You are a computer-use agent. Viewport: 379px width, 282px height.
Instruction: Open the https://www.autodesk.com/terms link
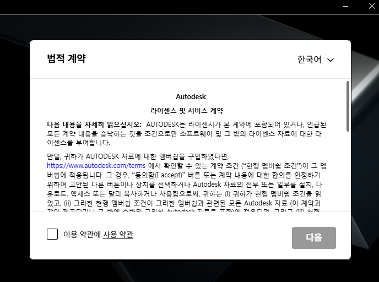point(96,166)
